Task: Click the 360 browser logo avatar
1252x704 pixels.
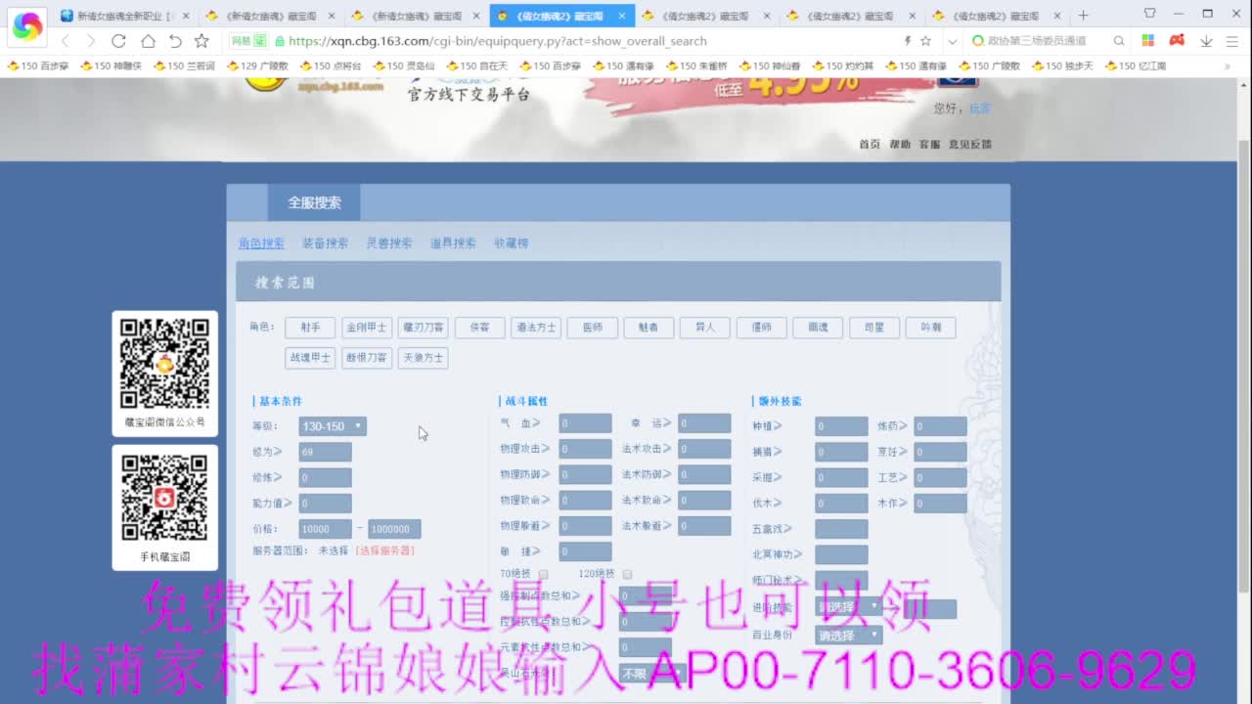Action: click(x=26, y=26)
